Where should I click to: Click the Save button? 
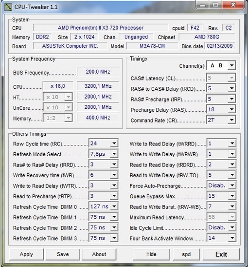(63, 254)
